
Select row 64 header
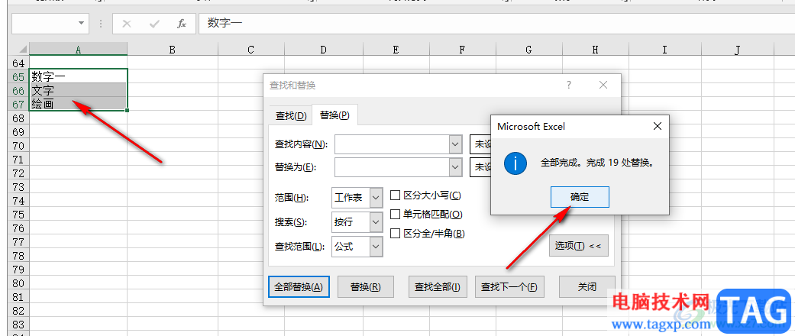click(18, 63)
